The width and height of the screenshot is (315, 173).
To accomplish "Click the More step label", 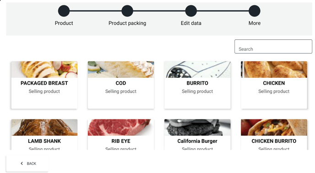I will 255,23.
